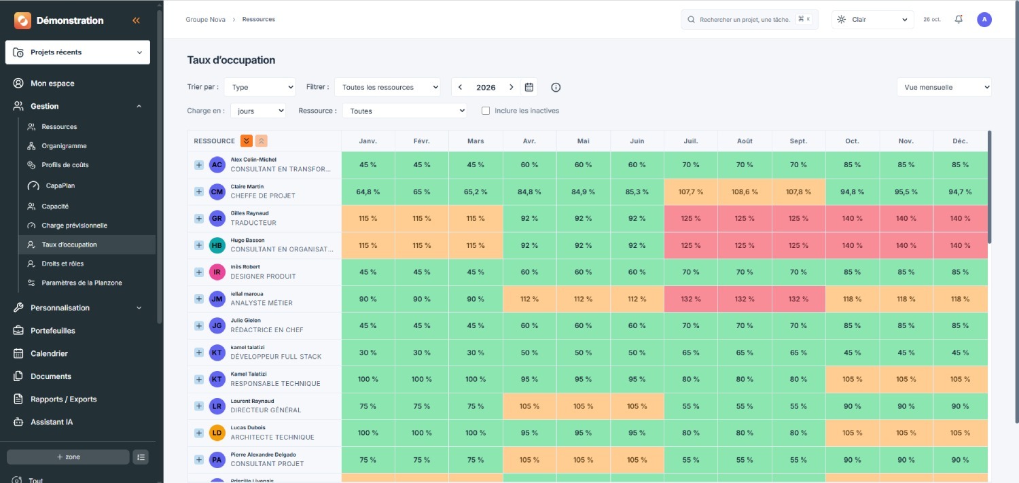
Task: Click the Groupe Nova breadcrumb link
Action: tap(206, 20)
